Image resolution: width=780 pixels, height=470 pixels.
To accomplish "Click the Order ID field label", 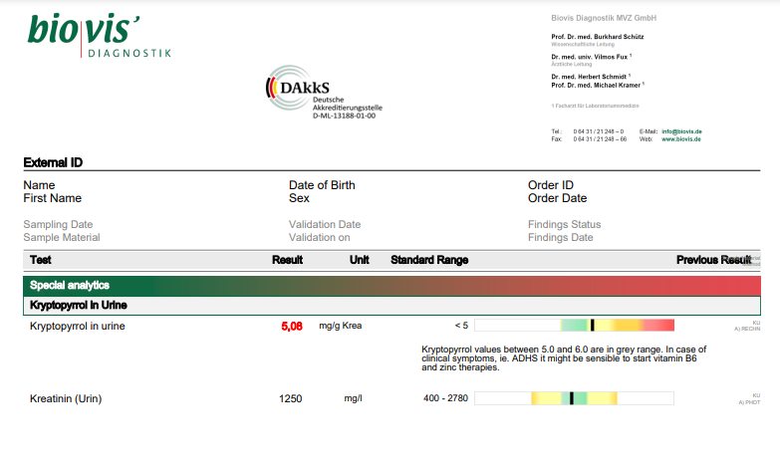I will point(550,185).
